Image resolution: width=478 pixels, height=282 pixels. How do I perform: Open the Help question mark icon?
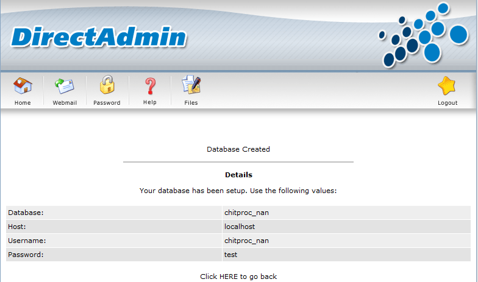point(150,85)
